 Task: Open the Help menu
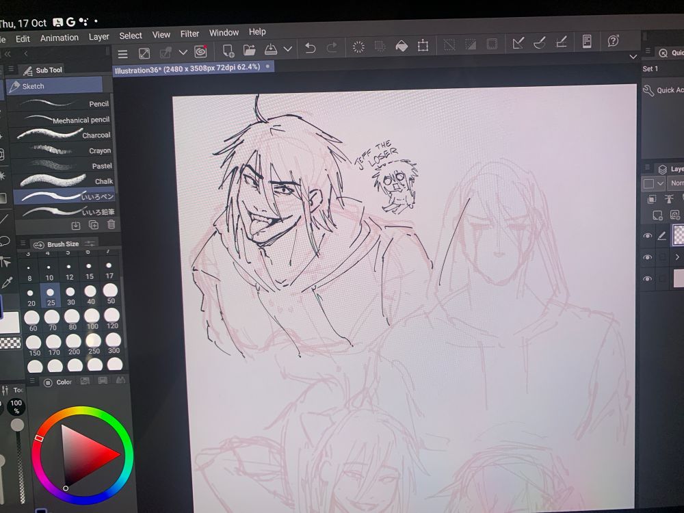tap(257, 32)
